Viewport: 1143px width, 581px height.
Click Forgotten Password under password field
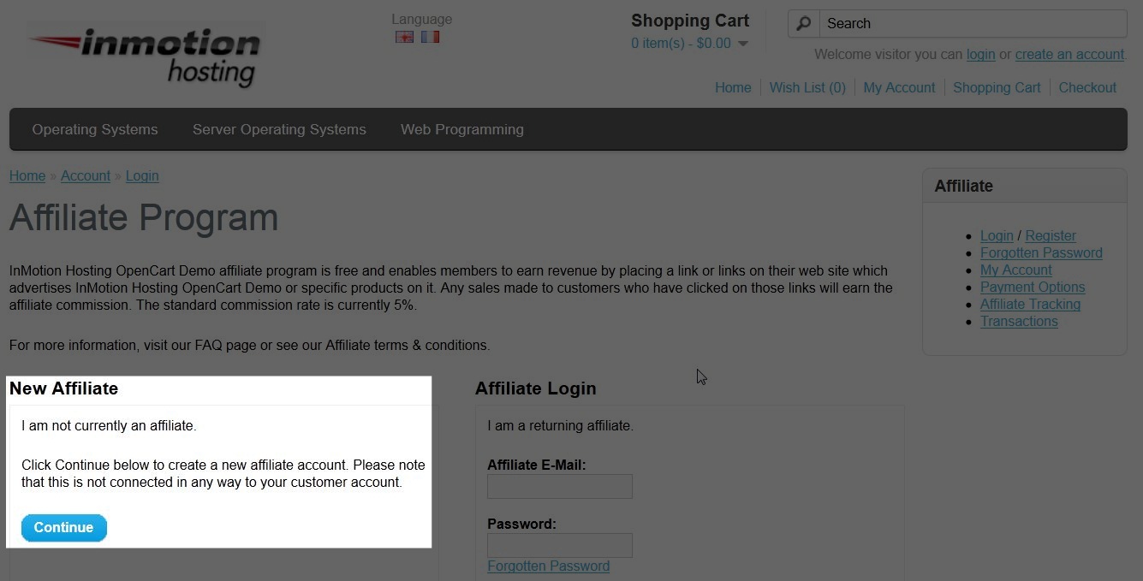549,566
